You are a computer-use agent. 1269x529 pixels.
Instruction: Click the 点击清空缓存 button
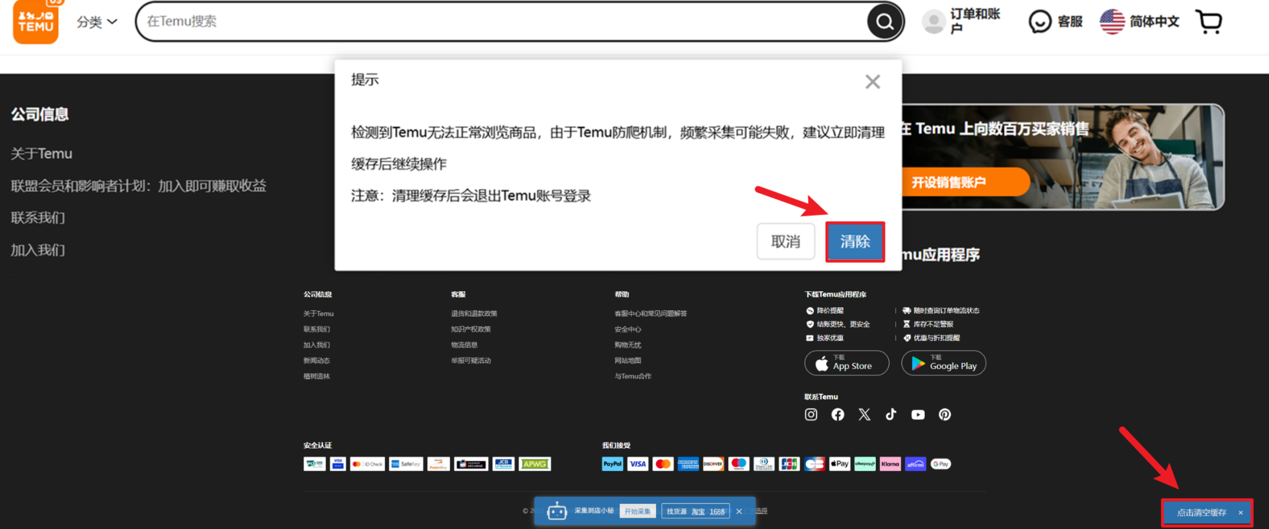coord(1201,512)
